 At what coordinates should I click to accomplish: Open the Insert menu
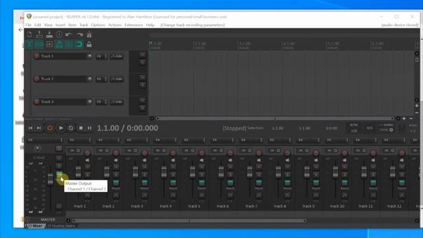coord(60,25)
